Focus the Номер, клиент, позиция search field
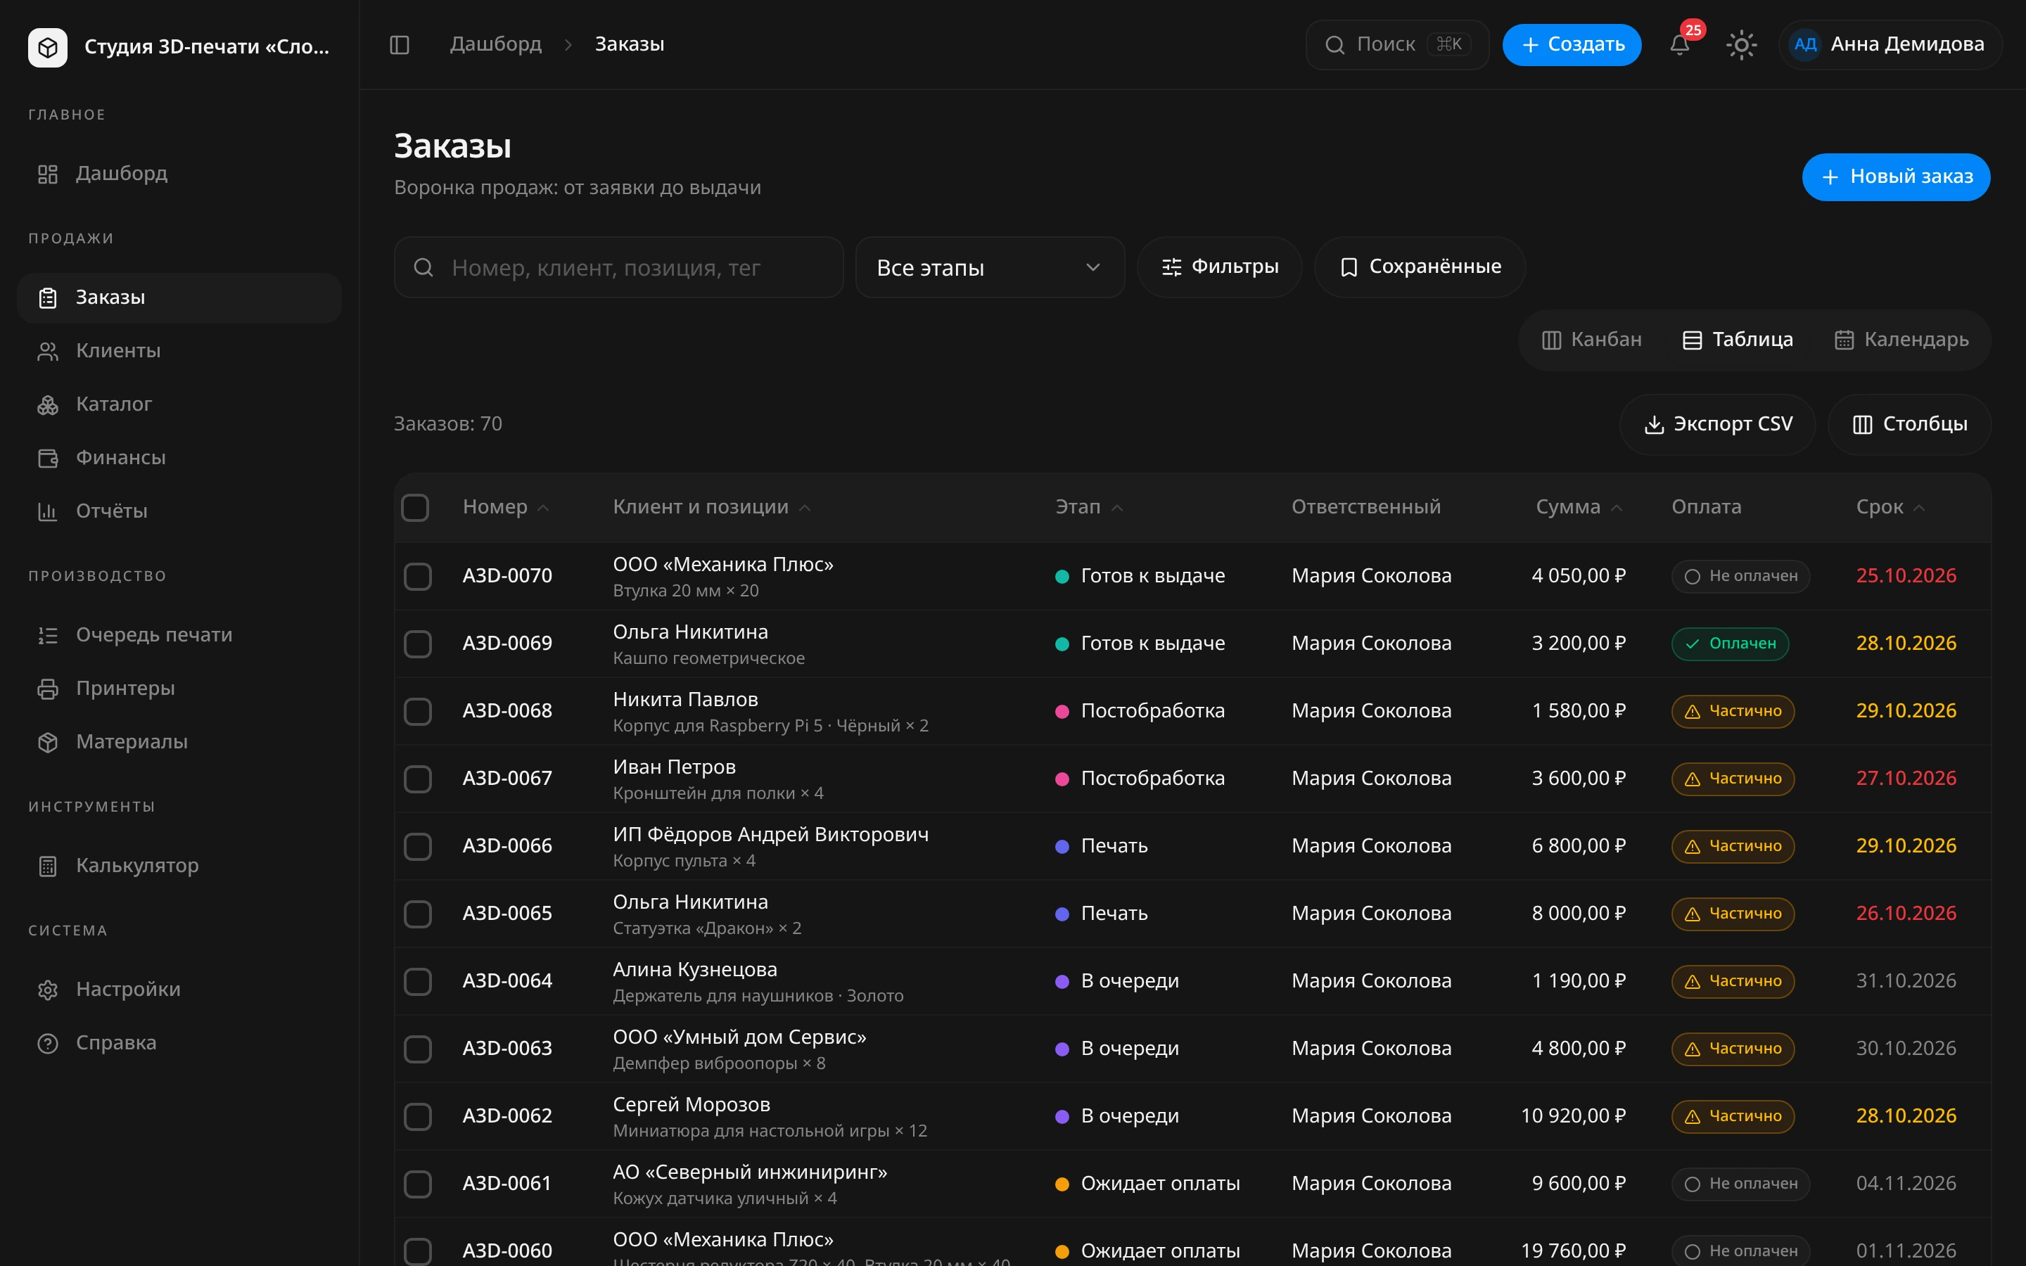 (618, 267)
